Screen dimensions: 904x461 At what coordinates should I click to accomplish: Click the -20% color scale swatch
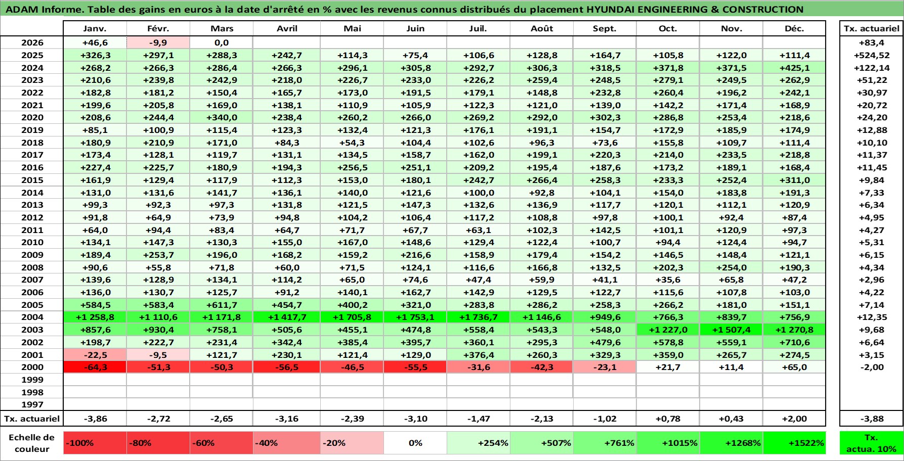click(x=352, y=443)
